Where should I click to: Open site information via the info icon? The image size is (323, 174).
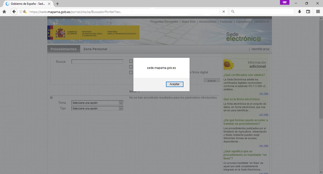[21, 12]
